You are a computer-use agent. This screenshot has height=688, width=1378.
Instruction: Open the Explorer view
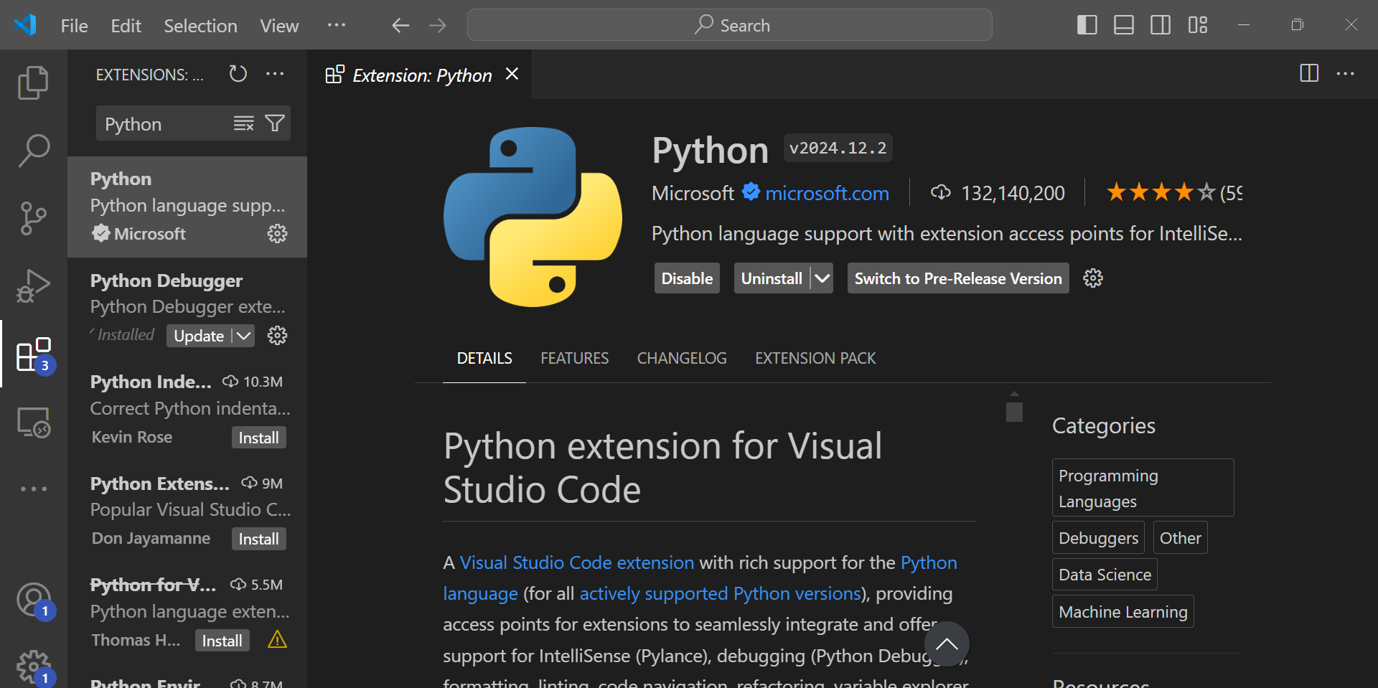point(33,83)
